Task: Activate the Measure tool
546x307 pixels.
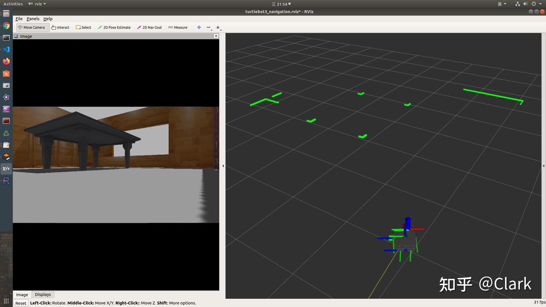Action: point(178,27)
